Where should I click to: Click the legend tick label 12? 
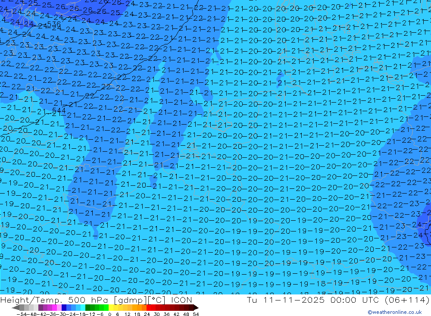(127, 314)
